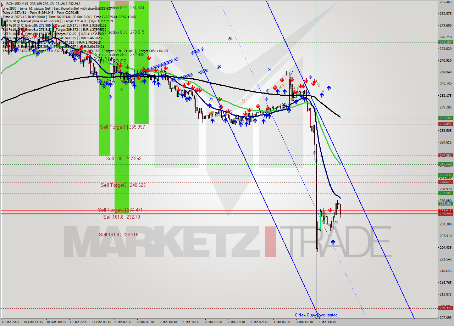Click the green 245.048 price tag
The height and width of the screenshot is (326, 454).
coord(445,164)
